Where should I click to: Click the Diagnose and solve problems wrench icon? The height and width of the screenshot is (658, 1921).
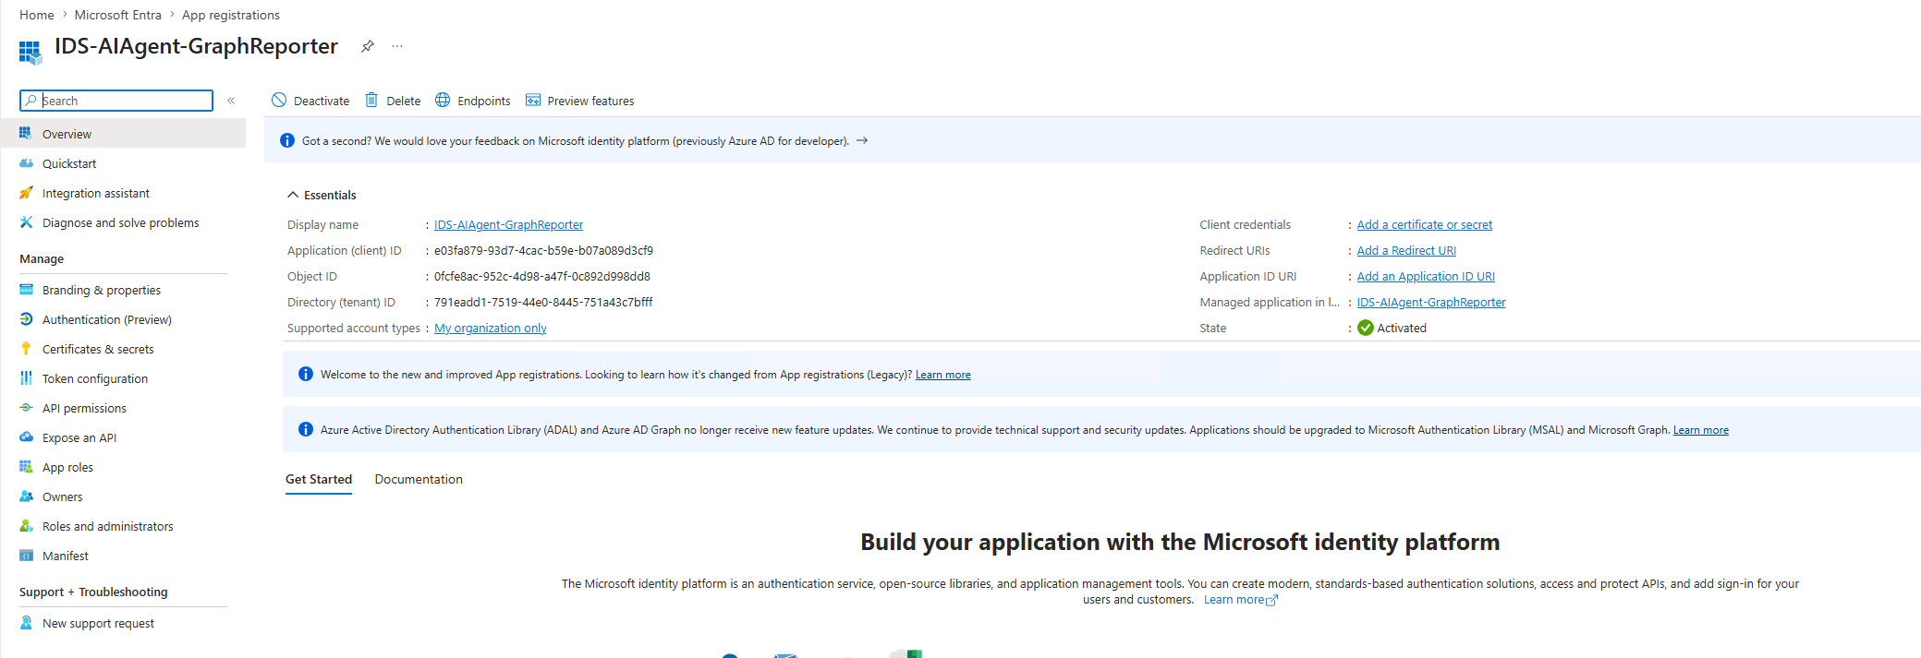tap(26, 221)
